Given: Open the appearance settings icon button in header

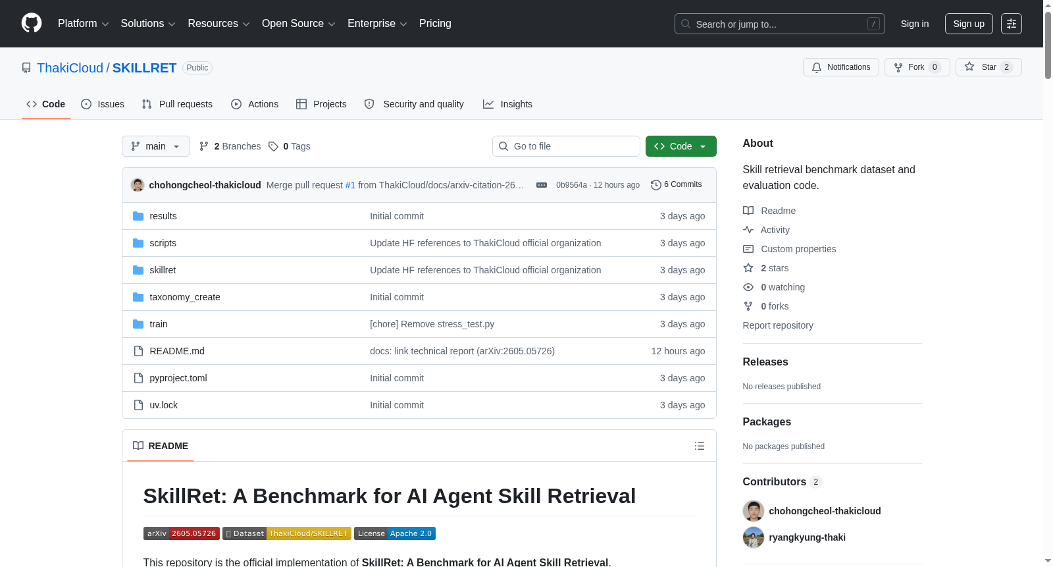Looking at the screenshot, I should point(1012,24).
